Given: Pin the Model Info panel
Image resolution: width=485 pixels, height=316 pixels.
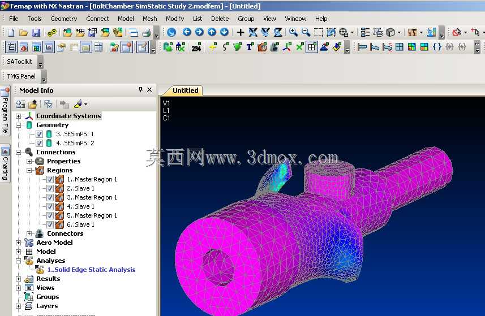Looking at the screenshot, I should [141, 89].
